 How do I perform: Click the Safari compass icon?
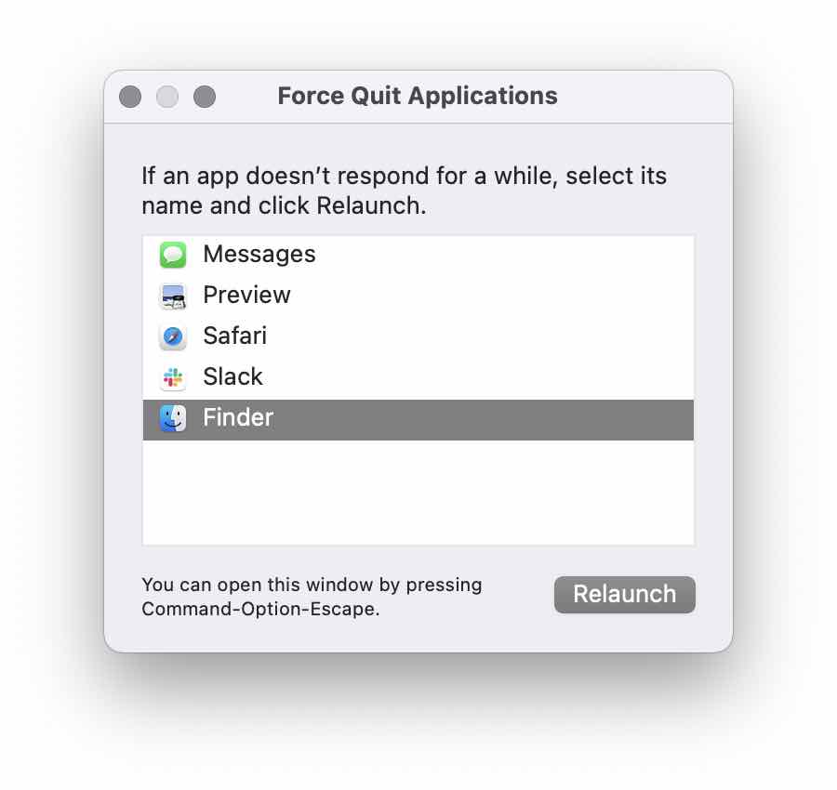pos(173,336)
